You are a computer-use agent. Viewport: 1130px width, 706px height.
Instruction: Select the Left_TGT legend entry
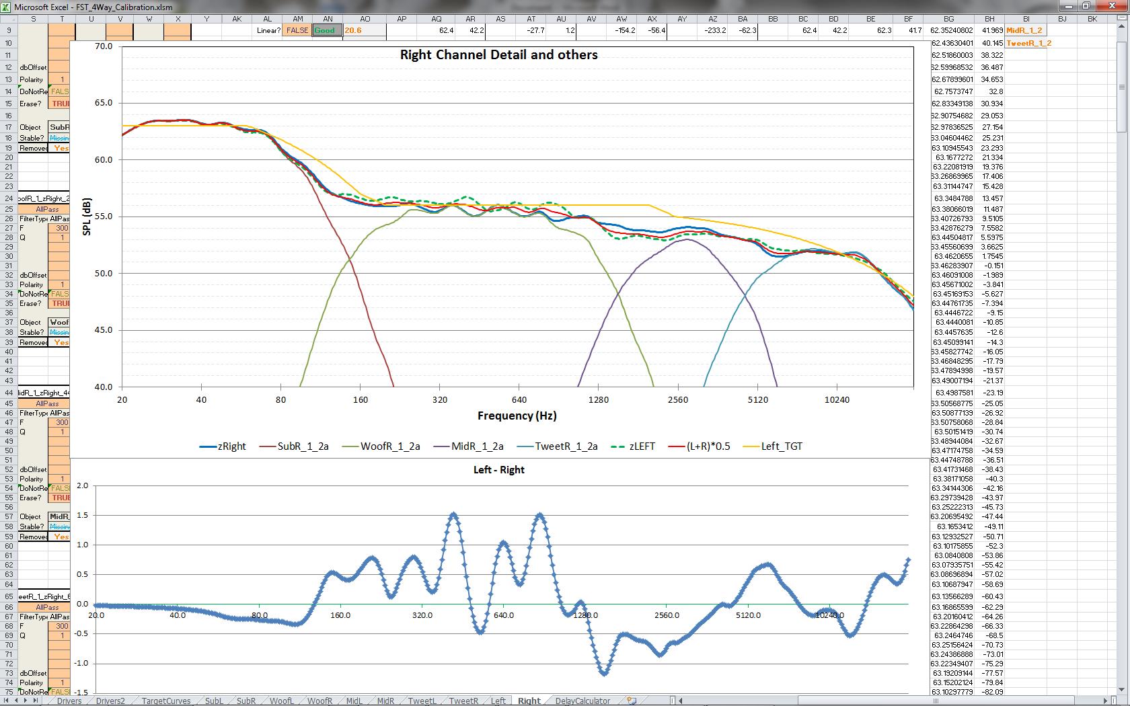click(772, 446)
